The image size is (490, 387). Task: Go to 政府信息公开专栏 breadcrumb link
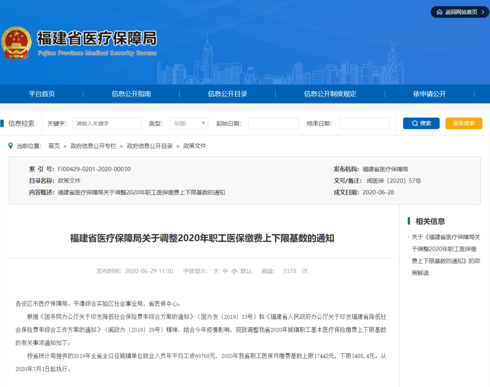tap(93, 146)
